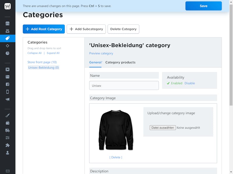This screenshot has width=233, height=174.
Task: Click the shopping cart logo icon
Action: pos(8,6)
